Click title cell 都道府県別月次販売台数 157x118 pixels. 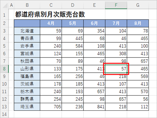tap(50, 15)
